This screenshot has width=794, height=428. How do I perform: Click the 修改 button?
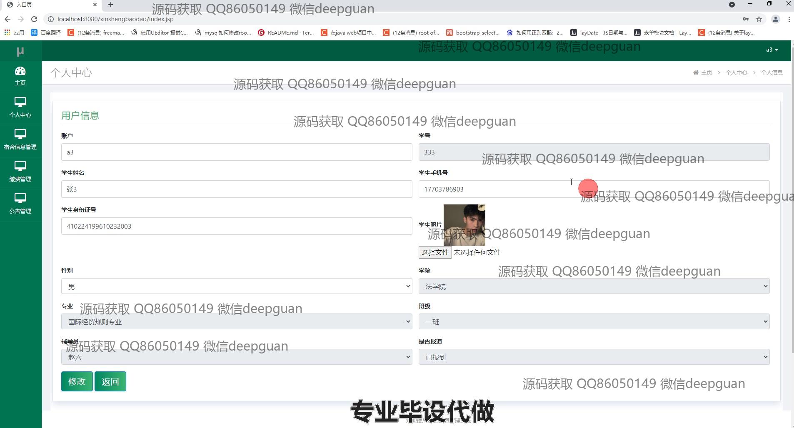pyautogui.click(x=77, y=381)
